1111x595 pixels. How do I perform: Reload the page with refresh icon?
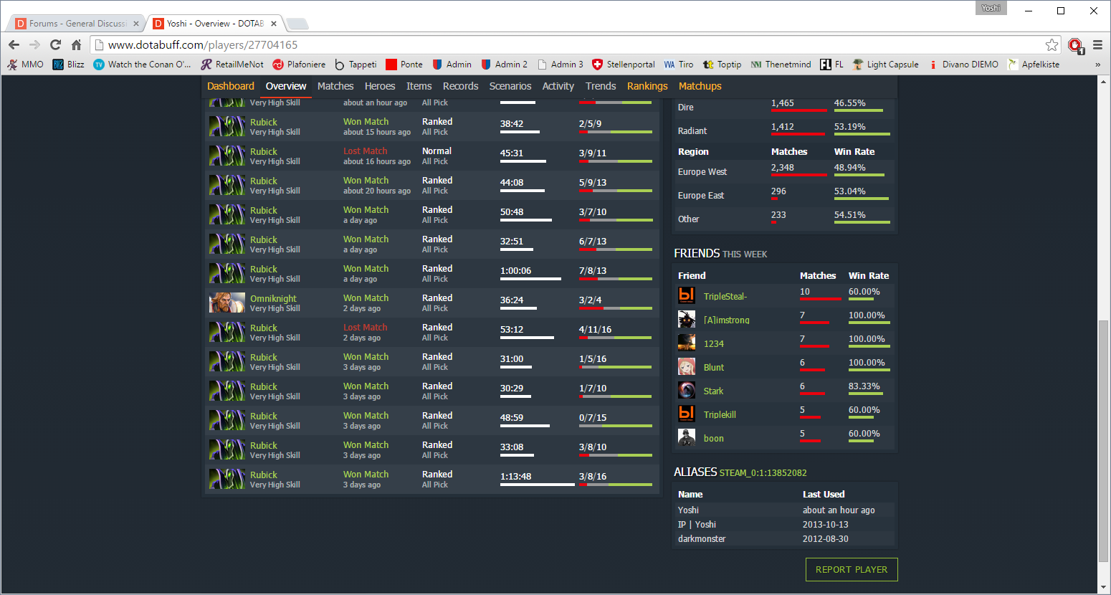(x=55, y=44)
